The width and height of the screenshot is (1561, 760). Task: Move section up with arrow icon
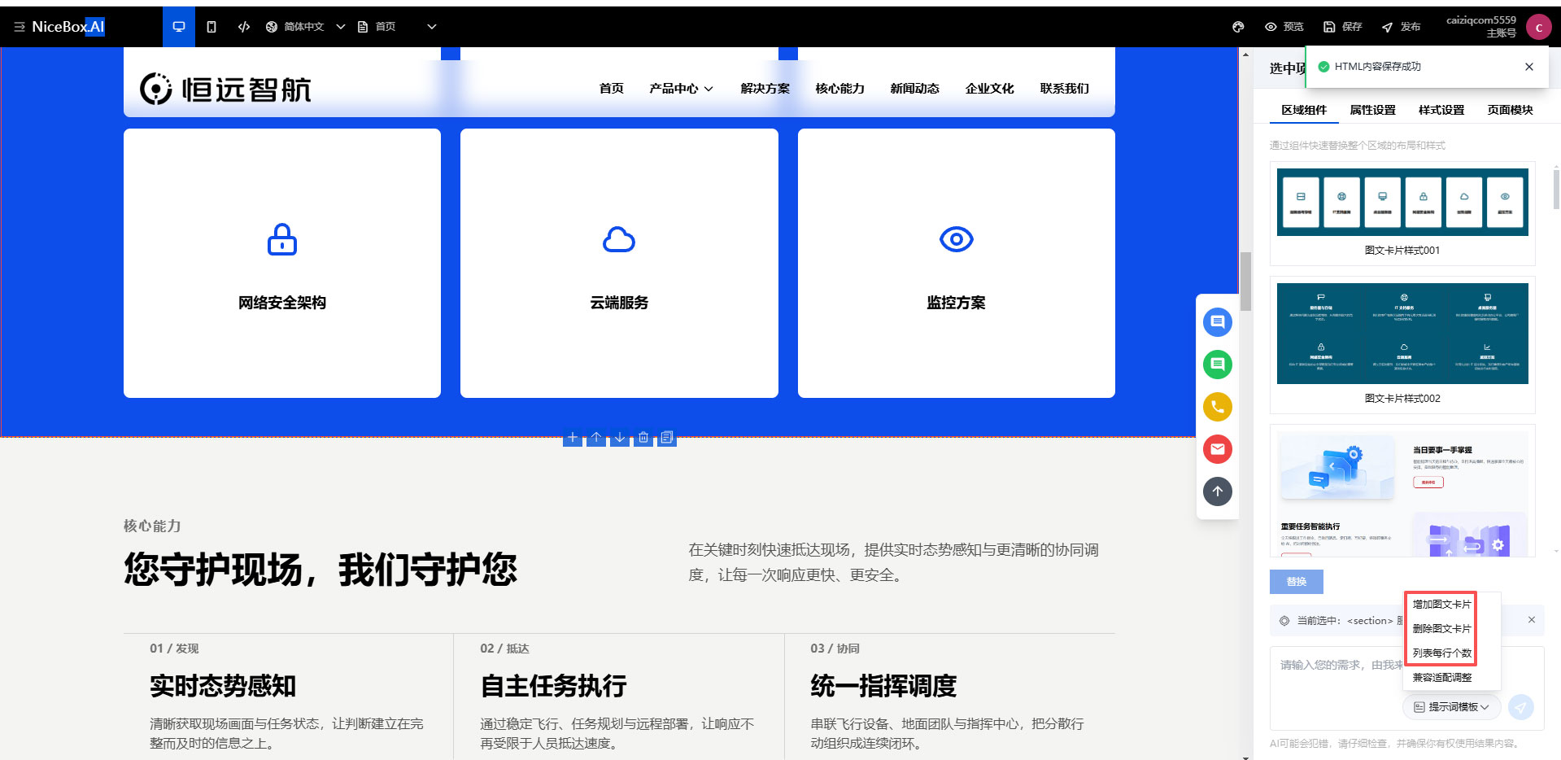point(596,438)
